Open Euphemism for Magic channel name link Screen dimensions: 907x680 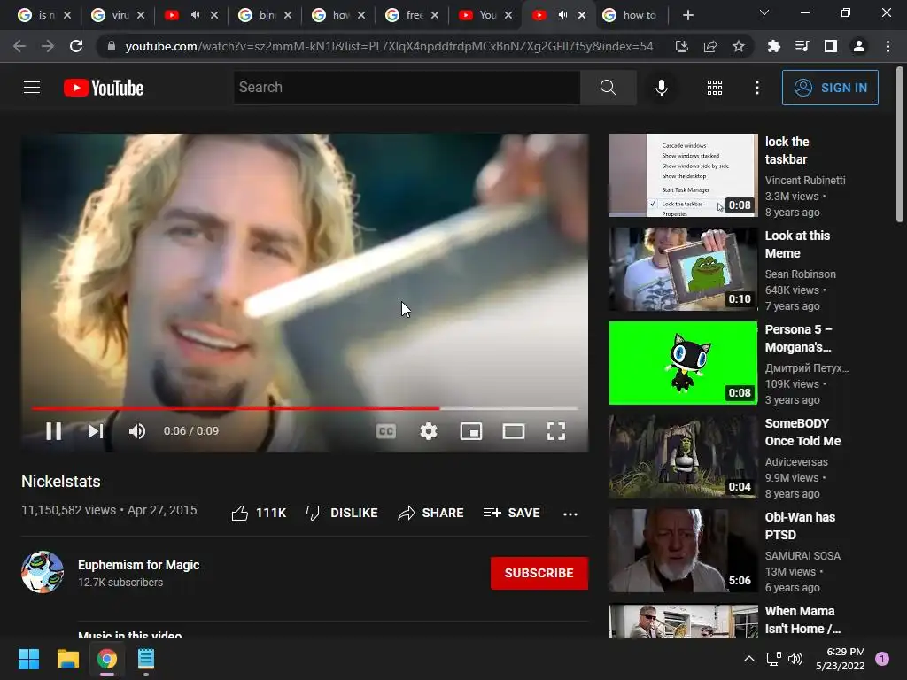[x=139, y=565]
